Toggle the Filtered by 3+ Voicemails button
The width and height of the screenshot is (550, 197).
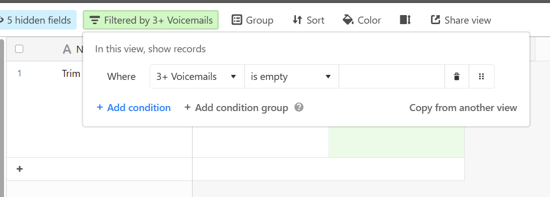tap(151, 20)
